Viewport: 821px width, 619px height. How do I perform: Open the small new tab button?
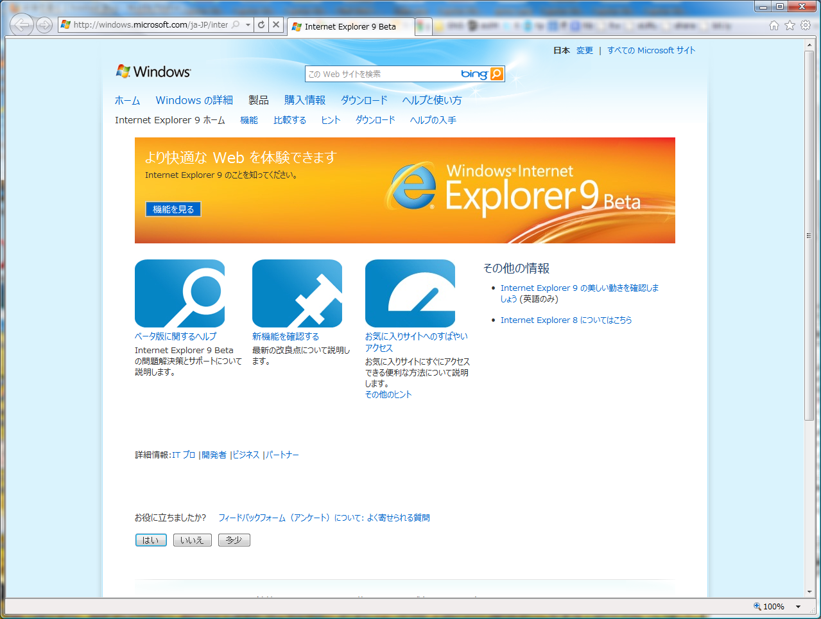coord(424,26)
